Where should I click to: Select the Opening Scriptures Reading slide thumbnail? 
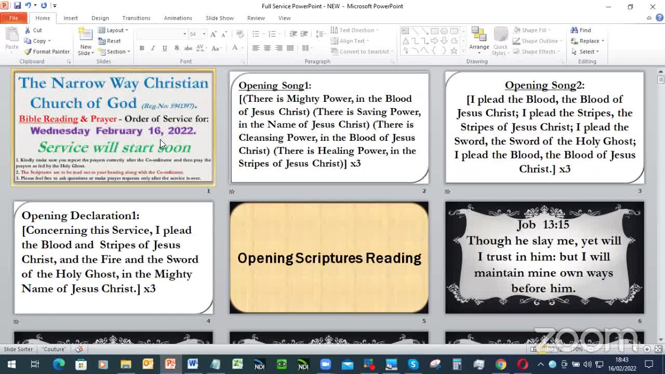click(329, 258)
